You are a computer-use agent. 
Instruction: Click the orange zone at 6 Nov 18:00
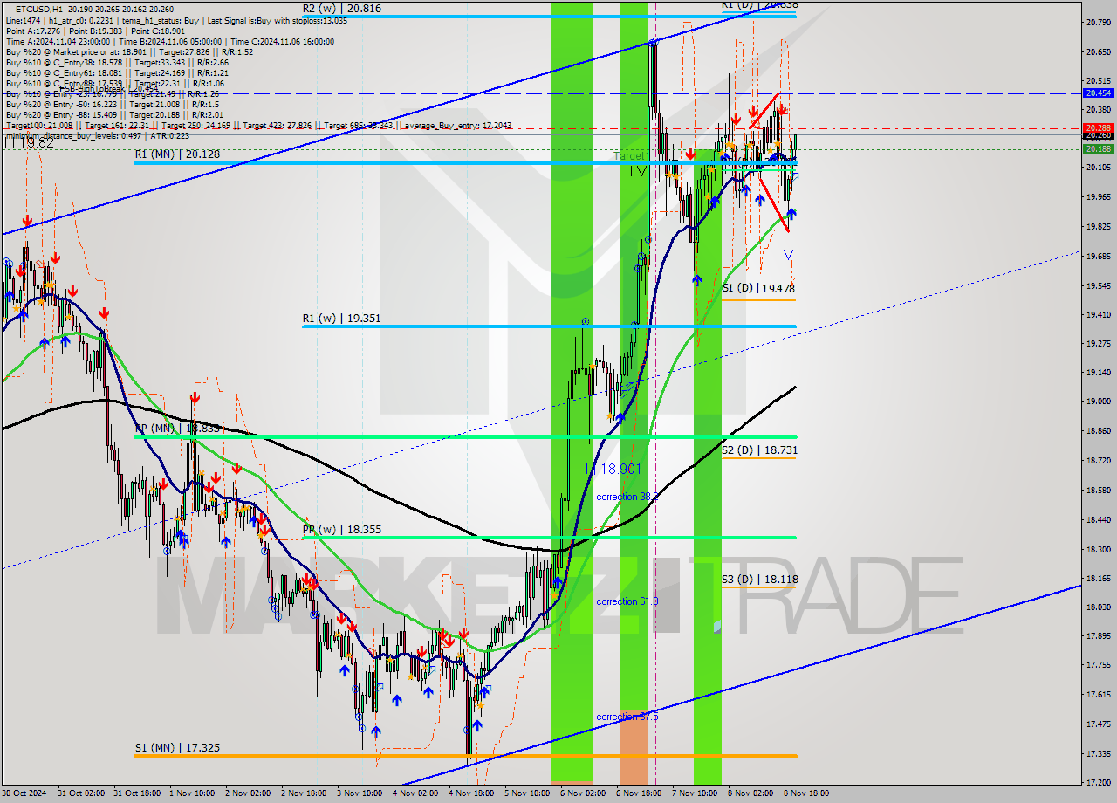[634, 746]
